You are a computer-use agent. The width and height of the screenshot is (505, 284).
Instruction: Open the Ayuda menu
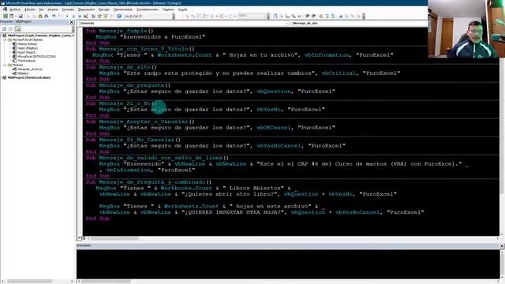tap(182, 9)
